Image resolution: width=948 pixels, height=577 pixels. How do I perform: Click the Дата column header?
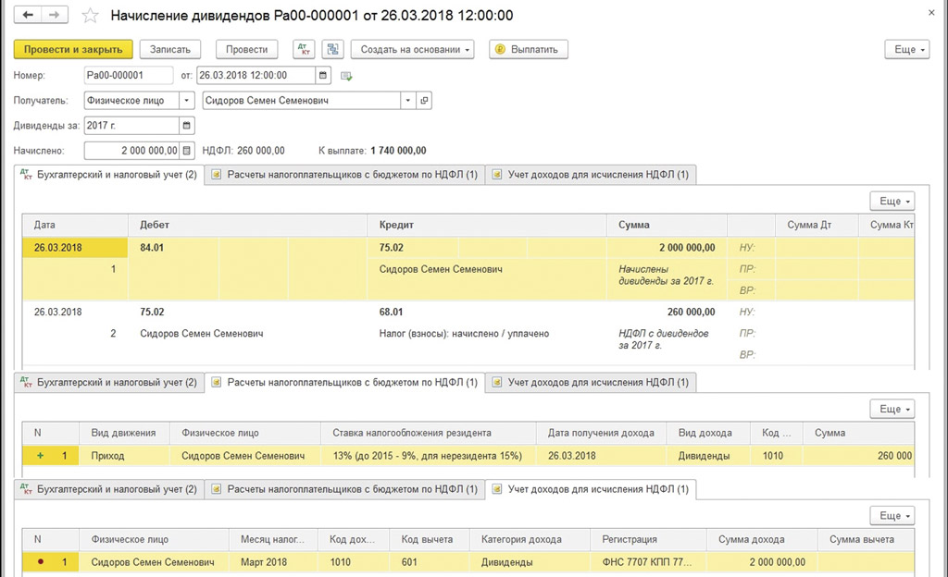(x=75, y=225)
